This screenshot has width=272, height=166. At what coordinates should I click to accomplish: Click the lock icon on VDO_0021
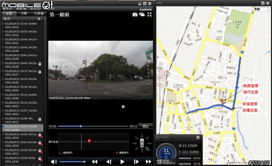click(40, 119)
